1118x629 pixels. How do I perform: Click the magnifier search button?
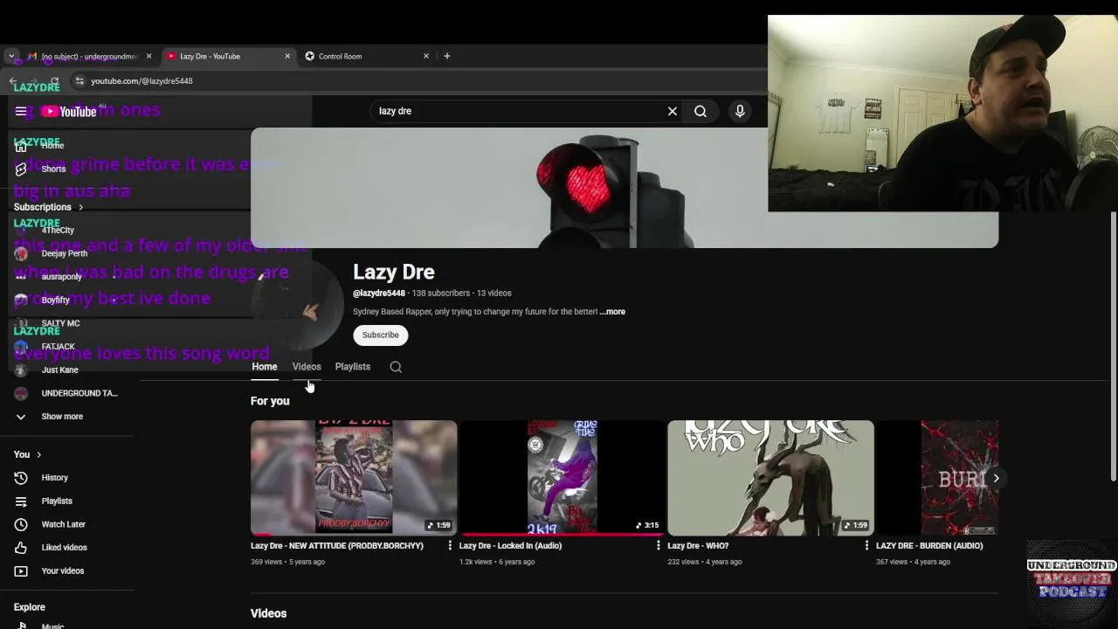[x=700, y=111]
